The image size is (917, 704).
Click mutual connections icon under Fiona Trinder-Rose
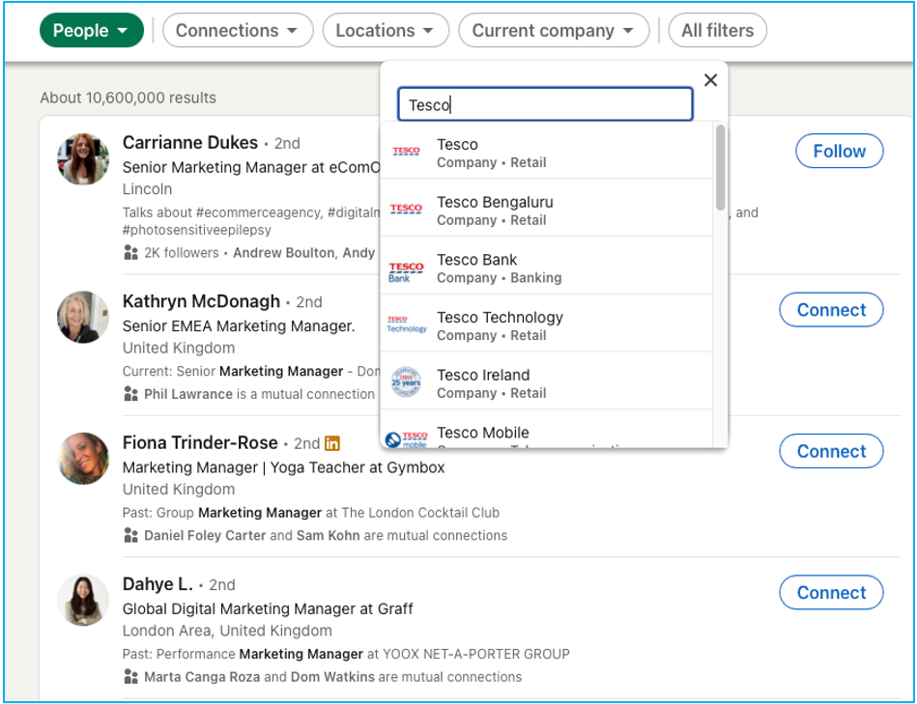point(131,535)
